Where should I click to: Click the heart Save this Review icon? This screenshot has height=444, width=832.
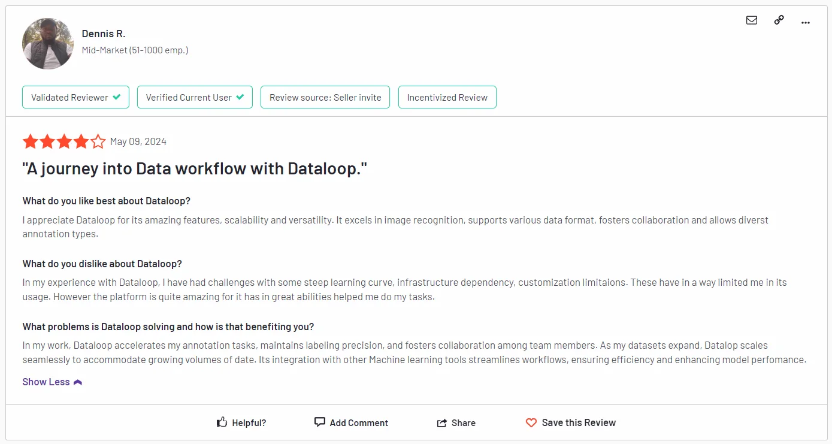pyautogui.click(x=531, y=423)
